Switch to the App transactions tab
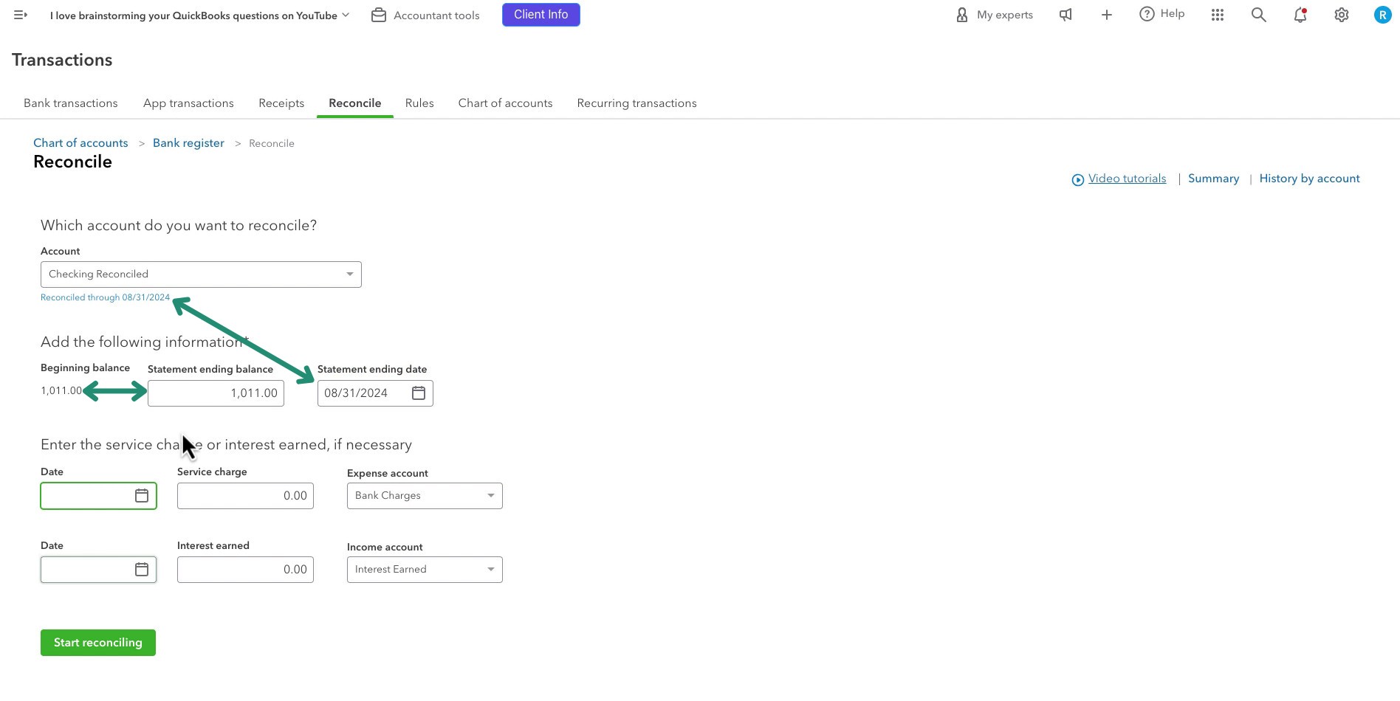The width and height of the screenshot is (1400, 701). pos(188,103)
